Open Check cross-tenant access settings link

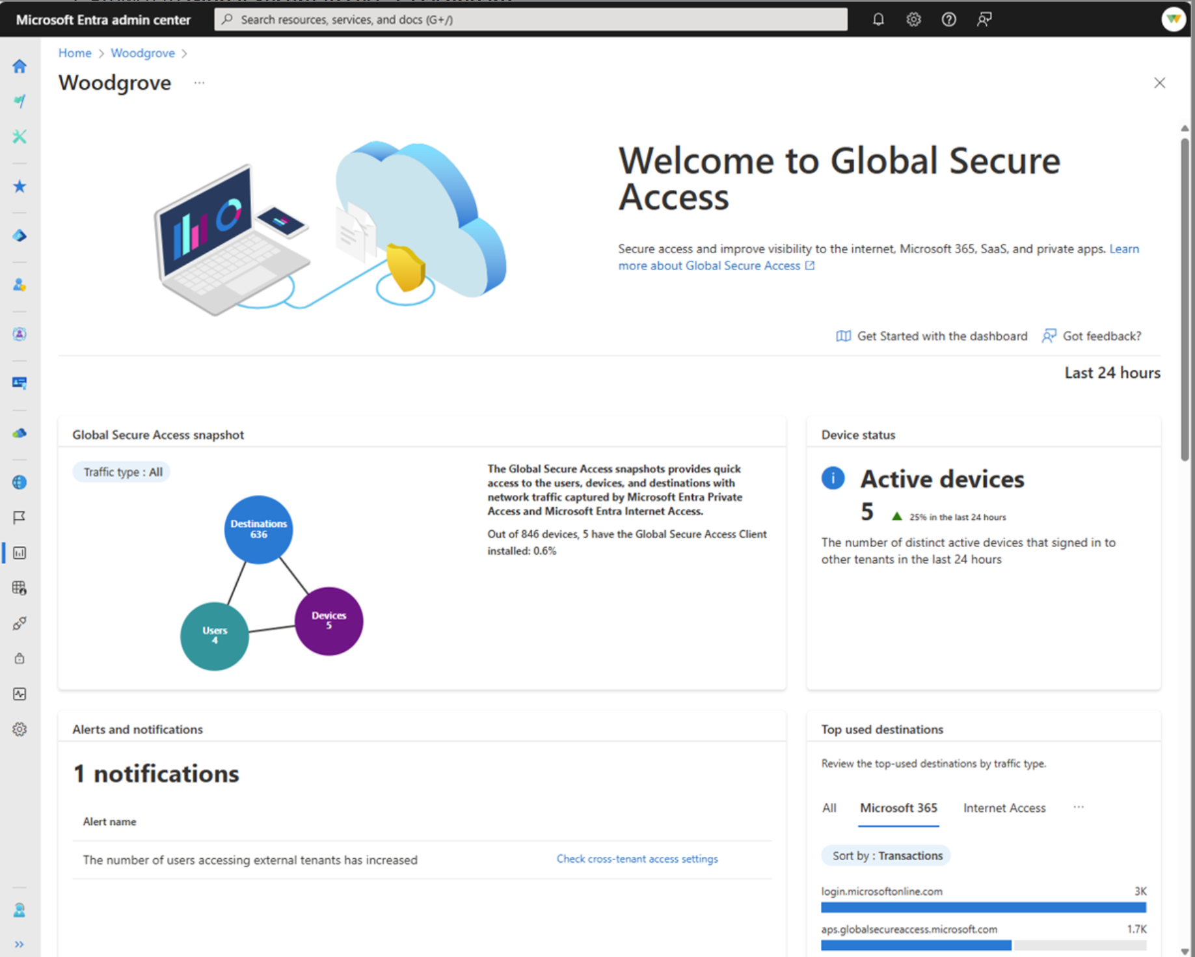tap(637, 859)
